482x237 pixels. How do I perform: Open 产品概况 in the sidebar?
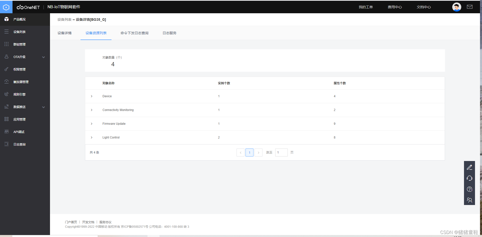click(x=19, y=19)
